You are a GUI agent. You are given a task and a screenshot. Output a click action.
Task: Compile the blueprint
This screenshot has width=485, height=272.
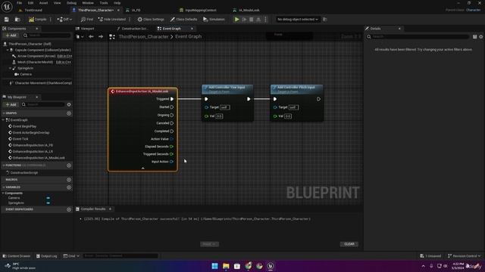(37, 19)
